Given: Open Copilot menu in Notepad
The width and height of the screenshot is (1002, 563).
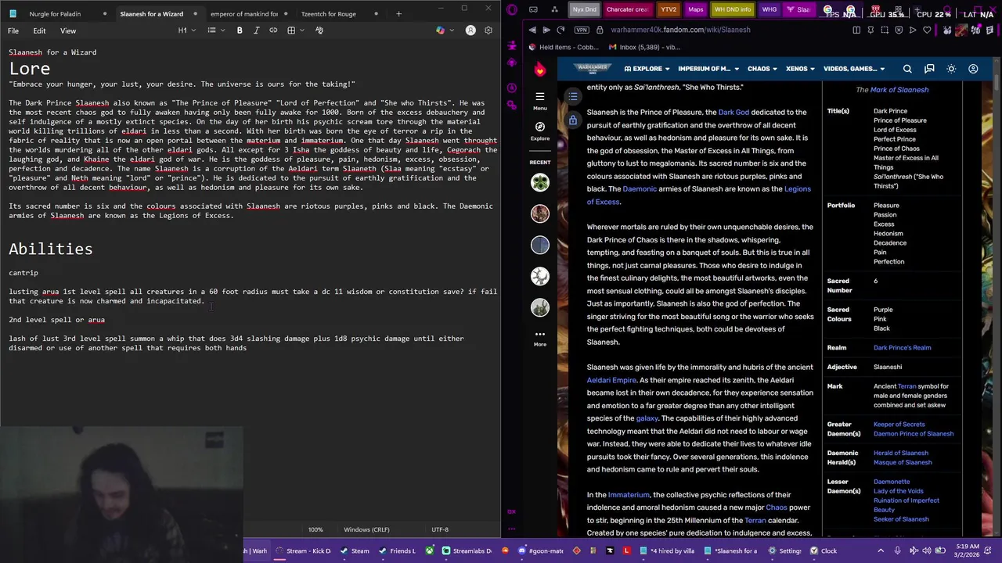Looking at the screenshot, I should pos(443,30).
